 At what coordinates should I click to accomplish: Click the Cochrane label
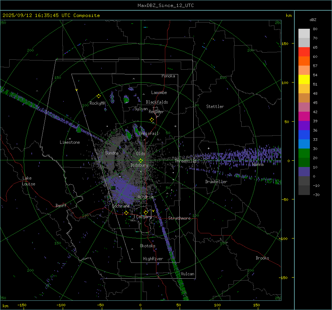(x=121, y=206)
